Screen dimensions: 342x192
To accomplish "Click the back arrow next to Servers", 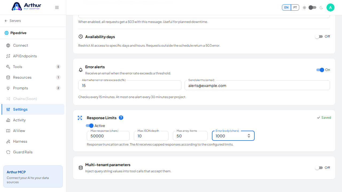I will pyautogui.click(x=6, y=21).
